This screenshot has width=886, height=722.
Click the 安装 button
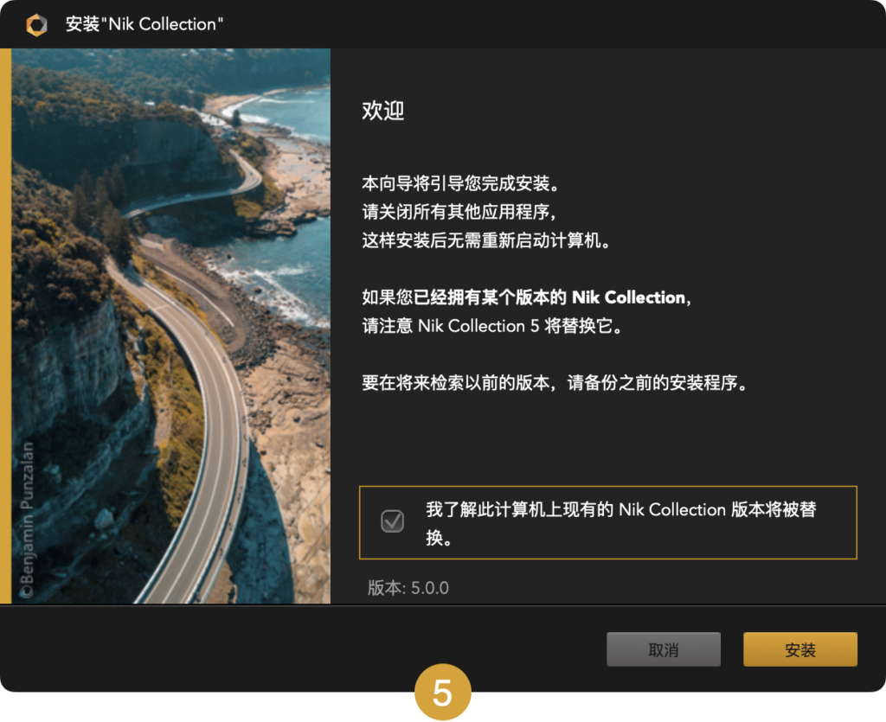[800, 649]
